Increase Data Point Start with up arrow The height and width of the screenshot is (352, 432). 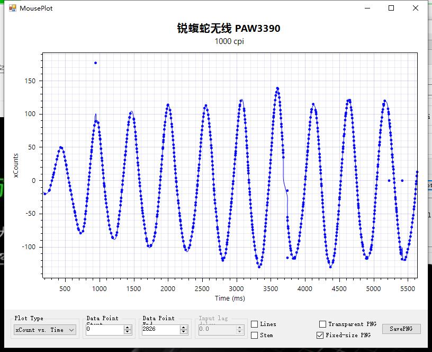(x=128, y=327)
